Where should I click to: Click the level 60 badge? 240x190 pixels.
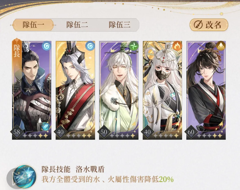pyautogui.click(x=191, y=132)
